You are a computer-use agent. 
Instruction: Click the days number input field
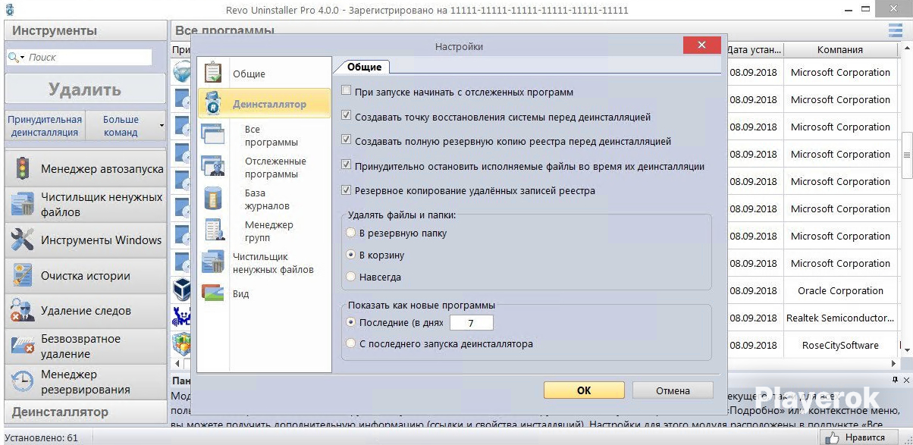click(x=471, y=323)
